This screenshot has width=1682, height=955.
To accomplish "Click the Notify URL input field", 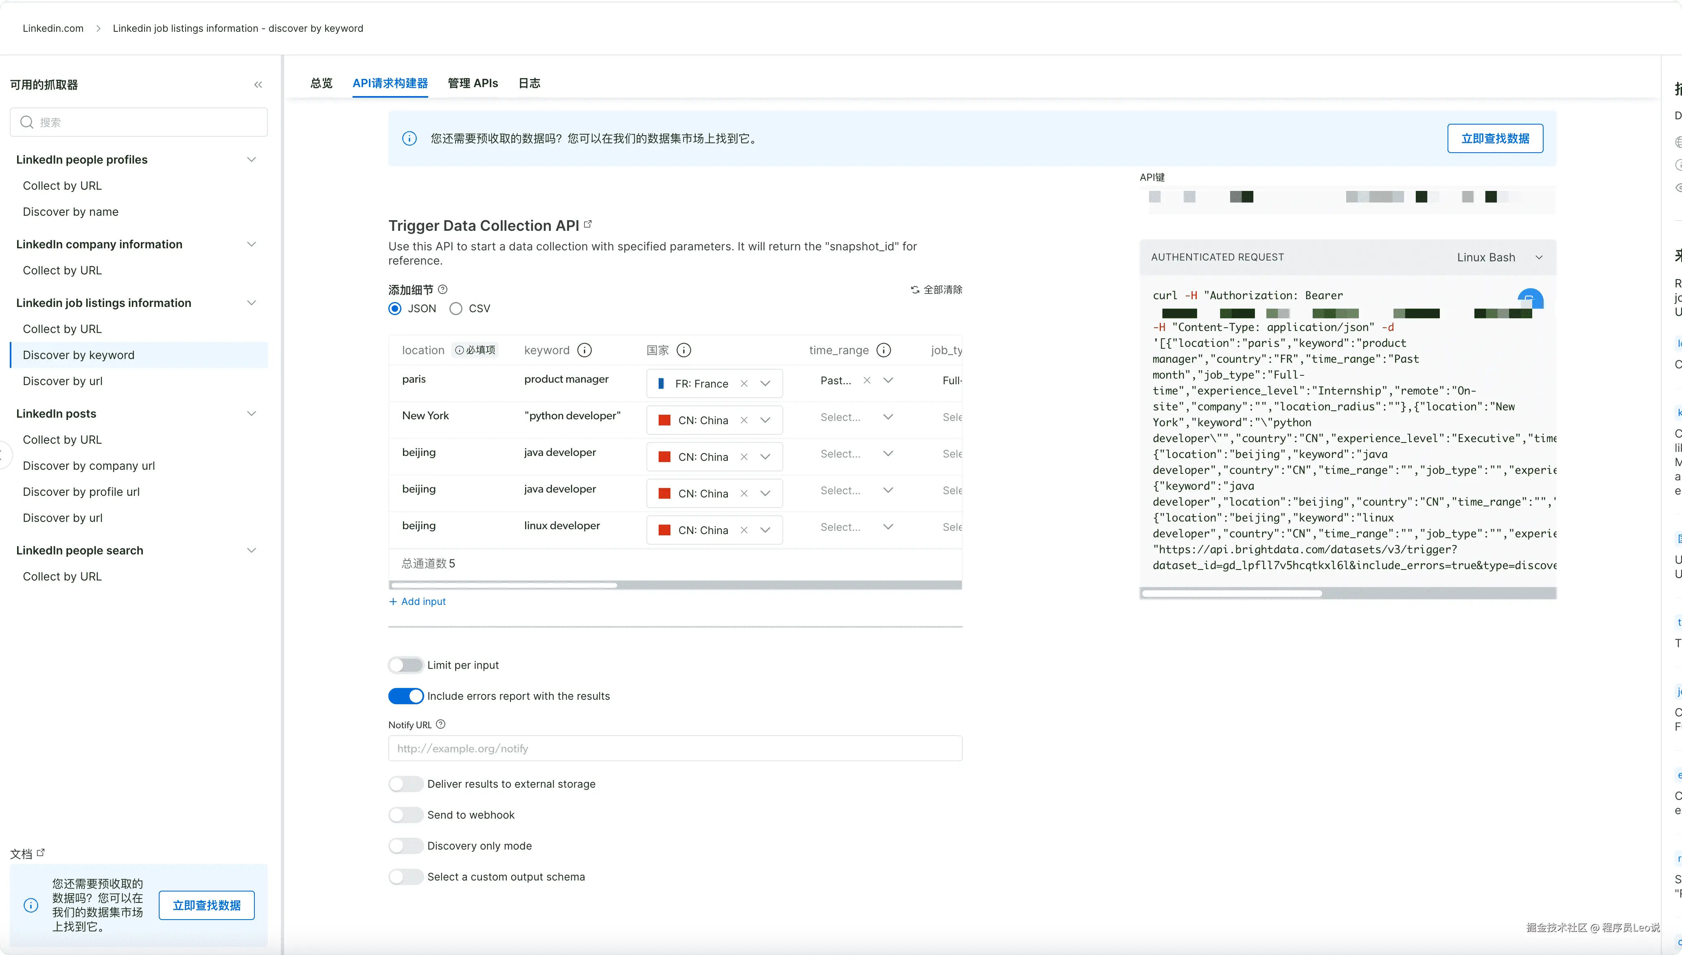I will pos(675,748).
